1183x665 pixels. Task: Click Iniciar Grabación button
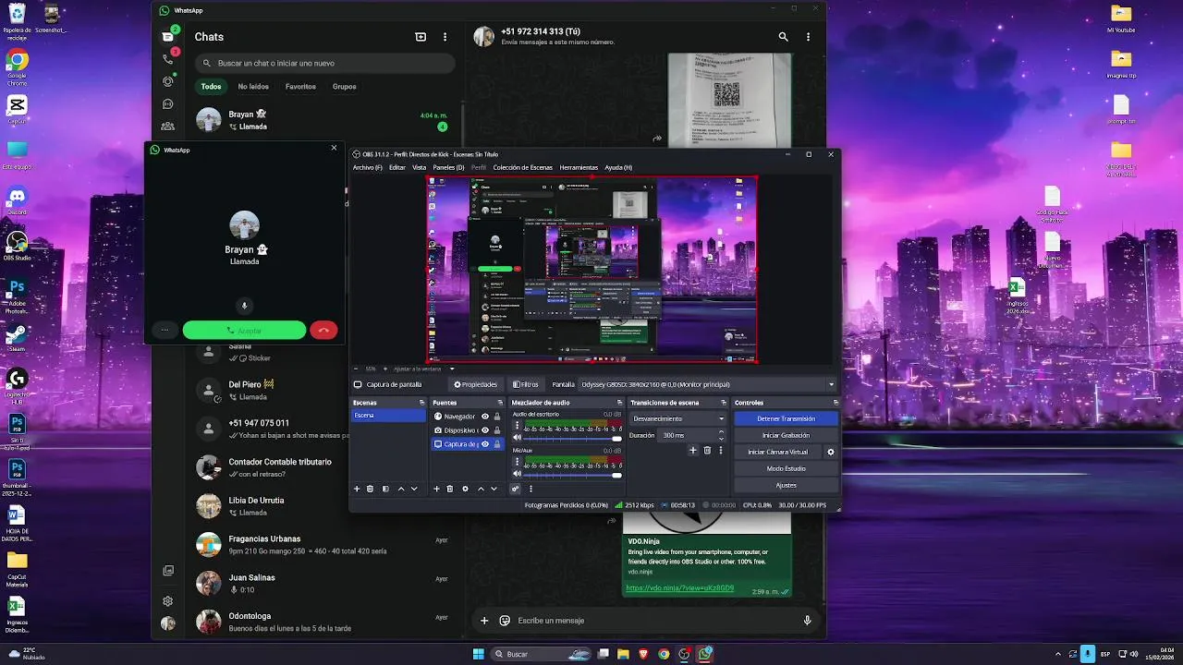[x=786, y=435]
